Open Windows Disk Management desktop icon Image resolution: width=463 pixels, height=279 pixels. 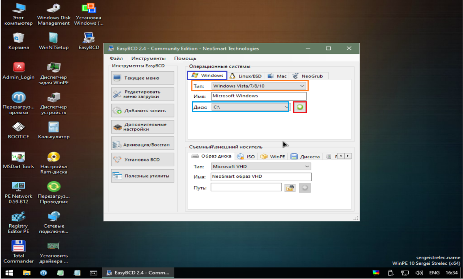pos(54,14)
